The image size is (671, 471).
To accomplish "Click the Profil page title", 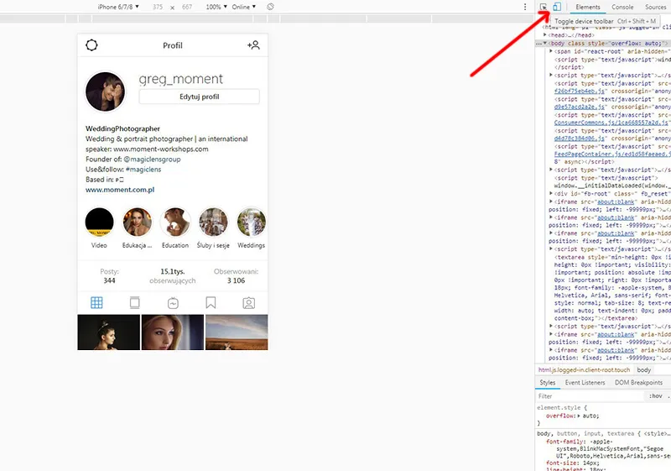I will 173,45.
